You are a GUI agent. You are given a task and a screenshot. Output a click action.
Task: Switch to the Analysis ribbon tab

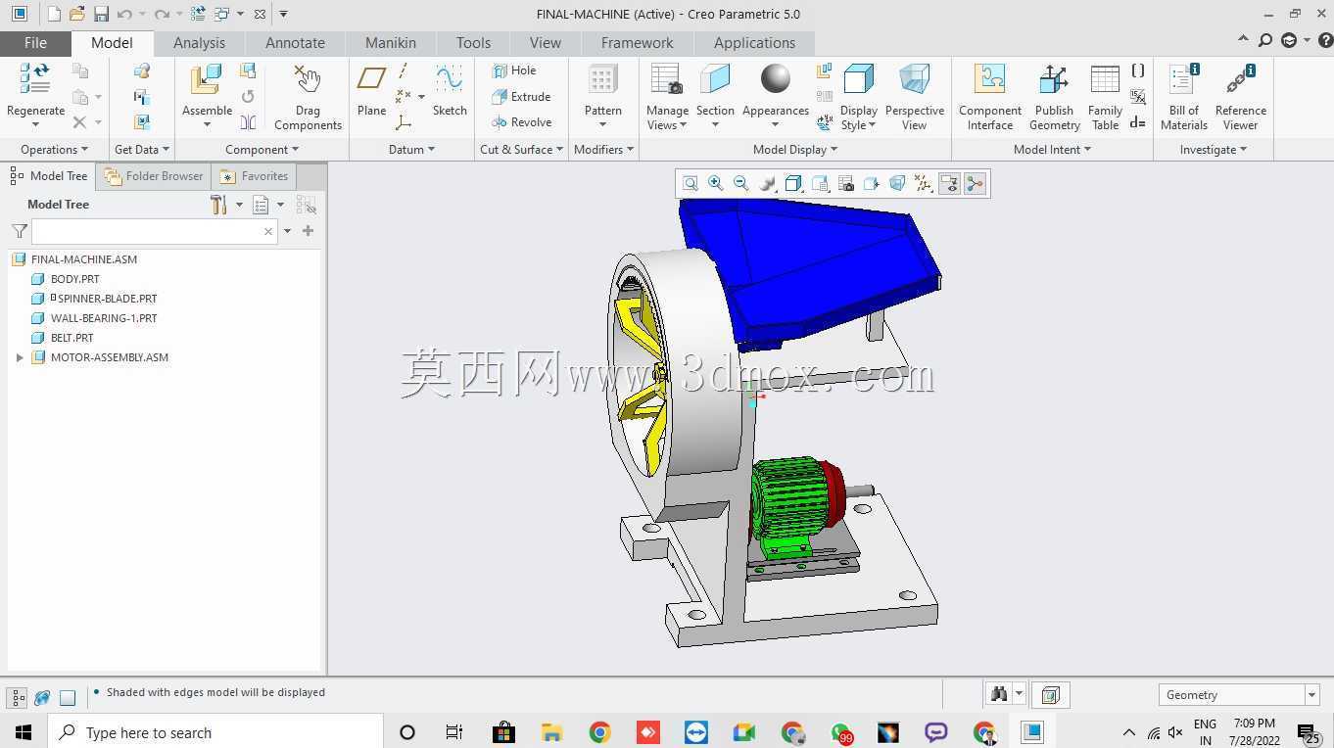[x=199, y=43]
